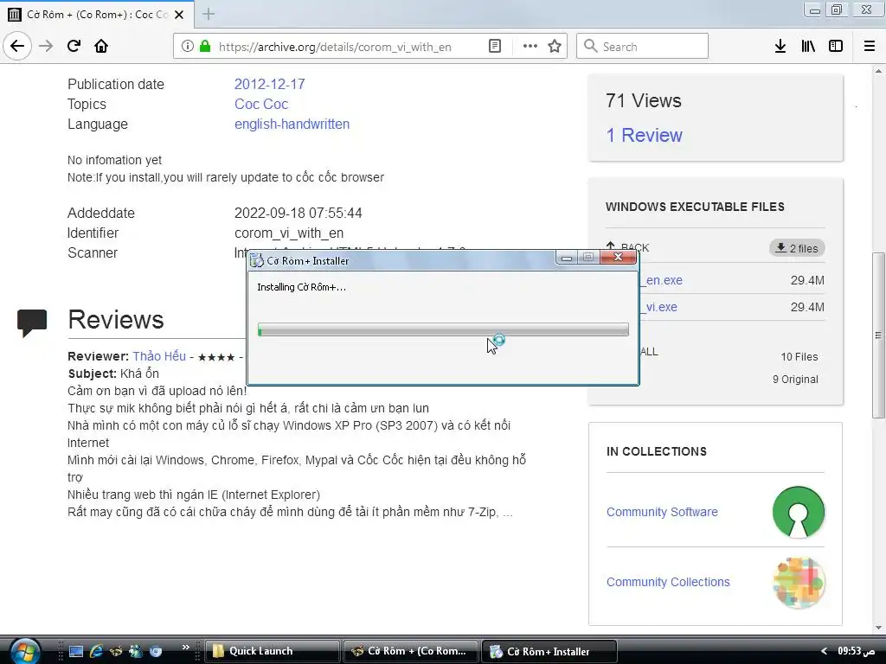
Task: Switch to Cờ Rôm+ Installer taskbar button
Action: pyautogui.click(x=549, y=651)
